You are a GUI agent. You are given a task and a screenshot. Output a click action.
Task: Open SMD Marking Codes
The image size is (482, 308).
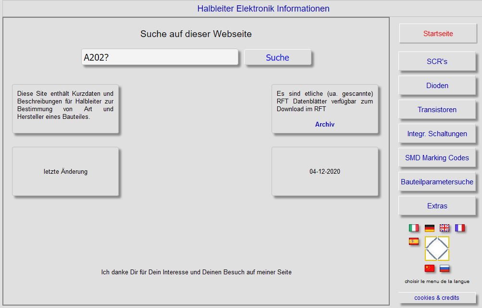coord(437,158)
